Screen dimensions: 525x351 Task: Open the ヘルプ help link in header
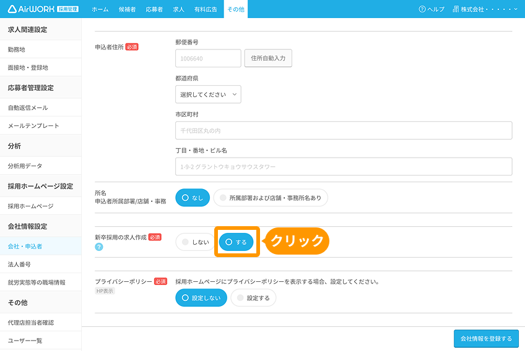click(432, 9)
